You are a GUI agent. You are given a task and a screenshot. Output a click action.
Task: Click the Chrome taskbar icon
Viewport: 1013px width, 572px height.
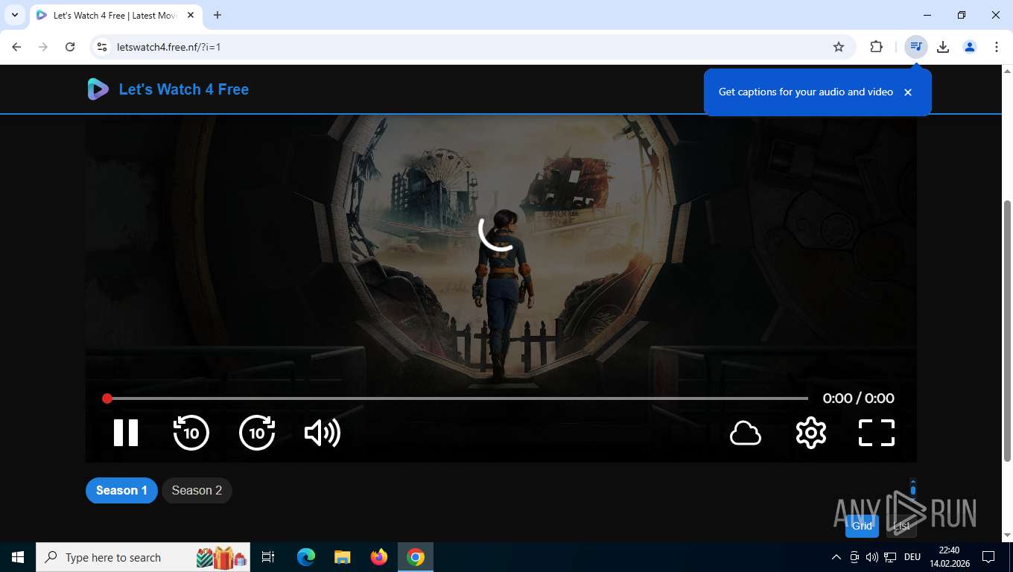[x=416, y=557]
